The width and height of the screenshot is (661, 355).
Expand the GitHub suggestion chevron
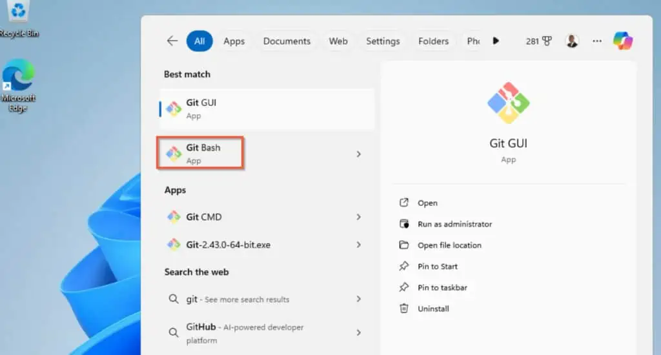pos(358,332)
